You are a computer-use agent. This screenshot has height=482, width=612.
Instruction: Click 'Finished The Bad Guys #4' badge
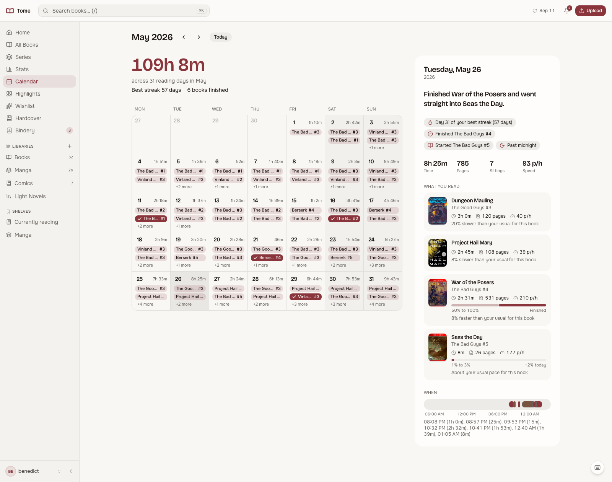(x=459, y=134)
